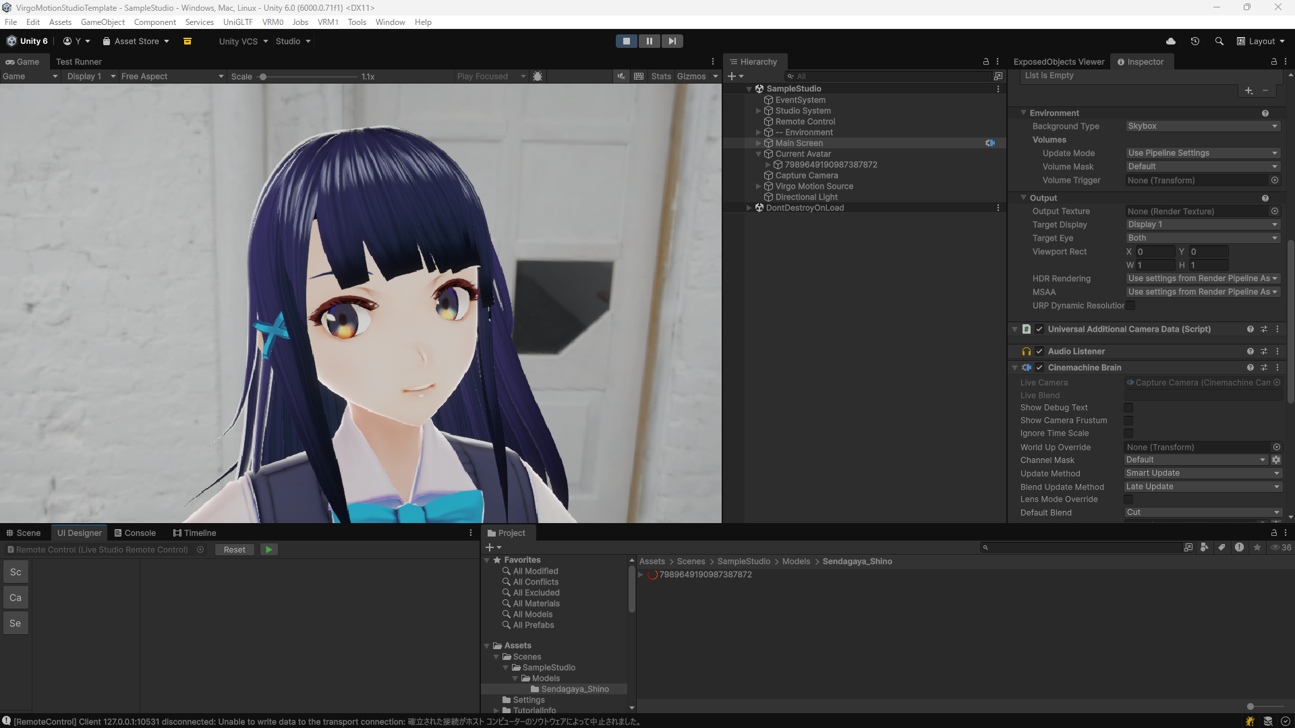1295x728 pixels.
Task: Open the SampleStudio scene options menu
Action: coord(998,88)
